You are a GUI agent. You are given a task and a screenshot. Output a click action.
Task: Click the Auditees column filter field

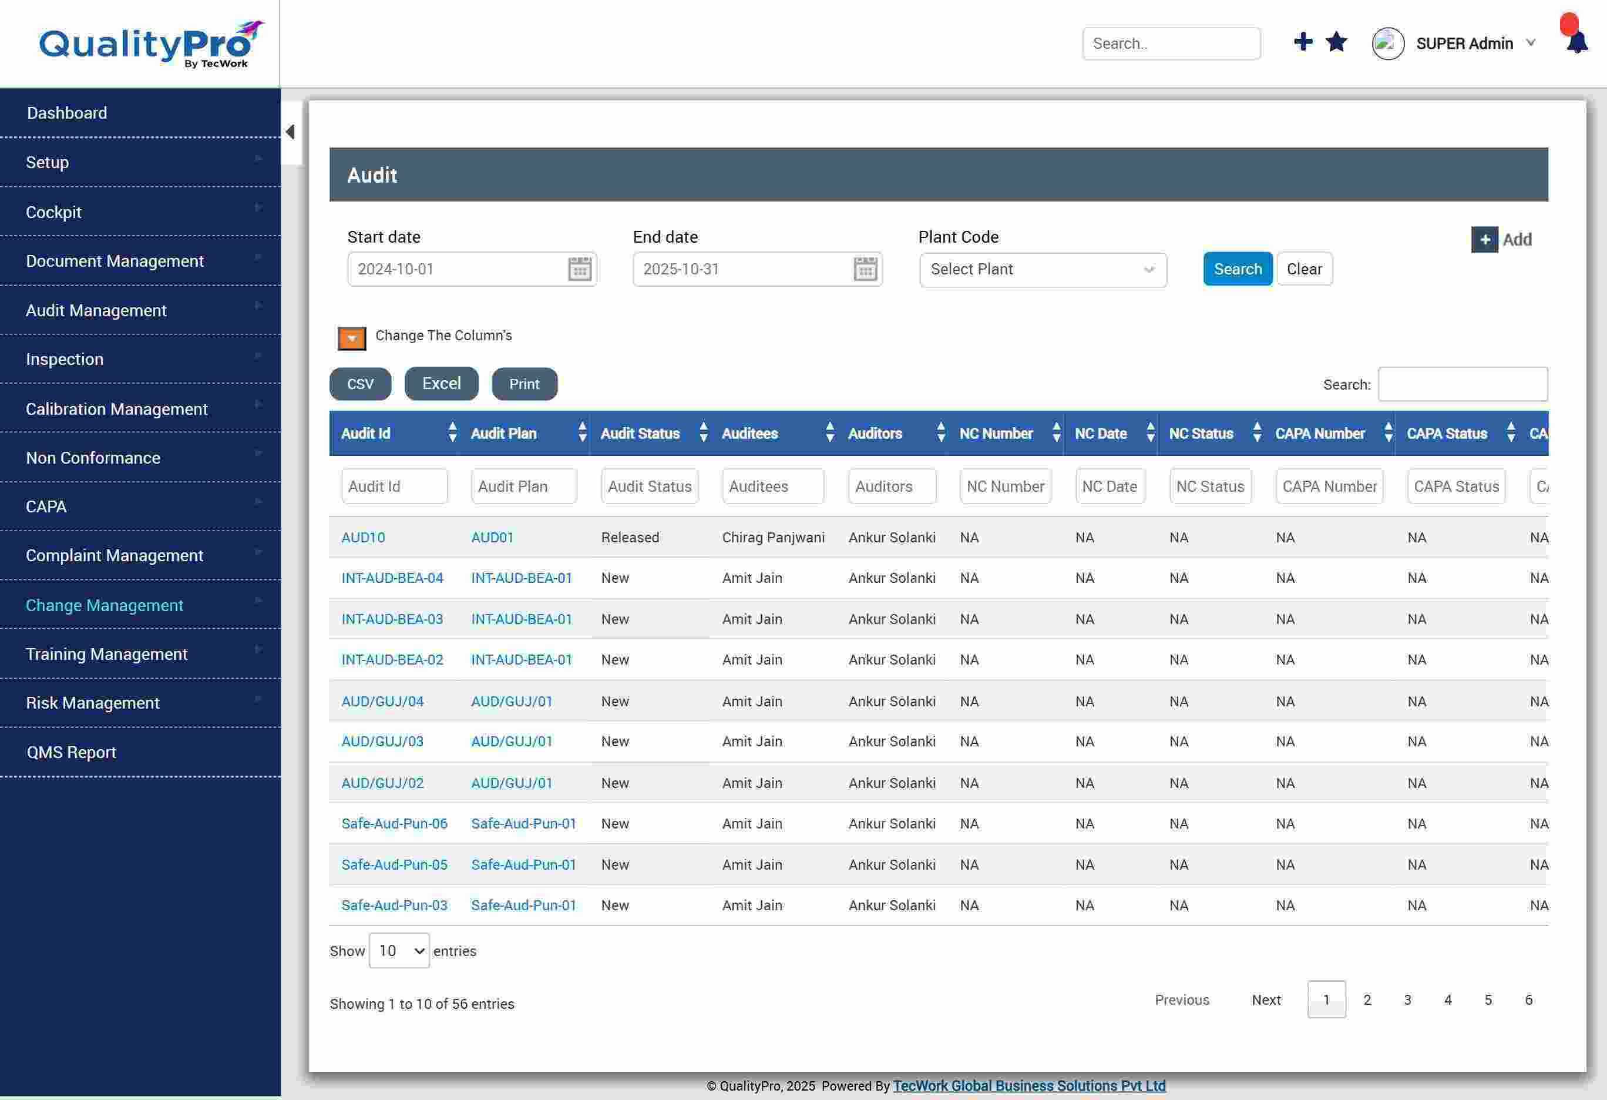coord(772,487)
